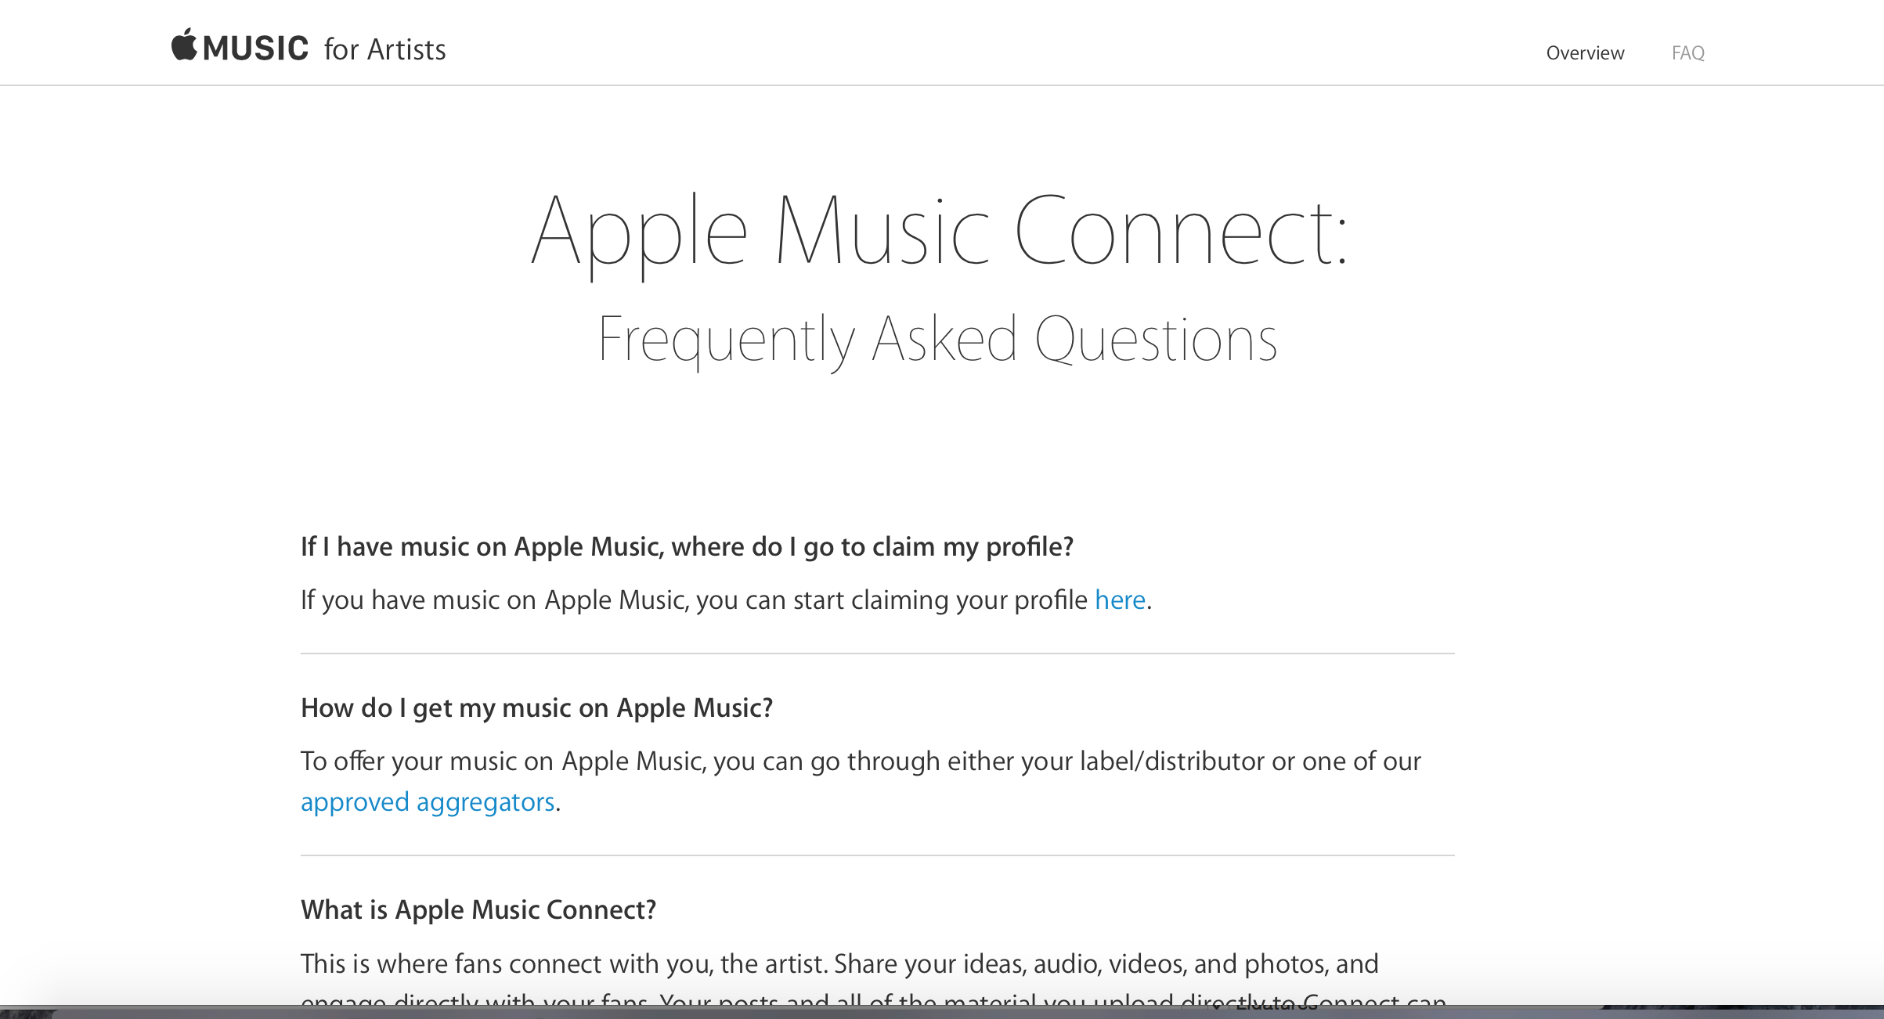
Task: Open the 'approved aggregators' link
Action: pyautogui.click(x=428, y=802)
